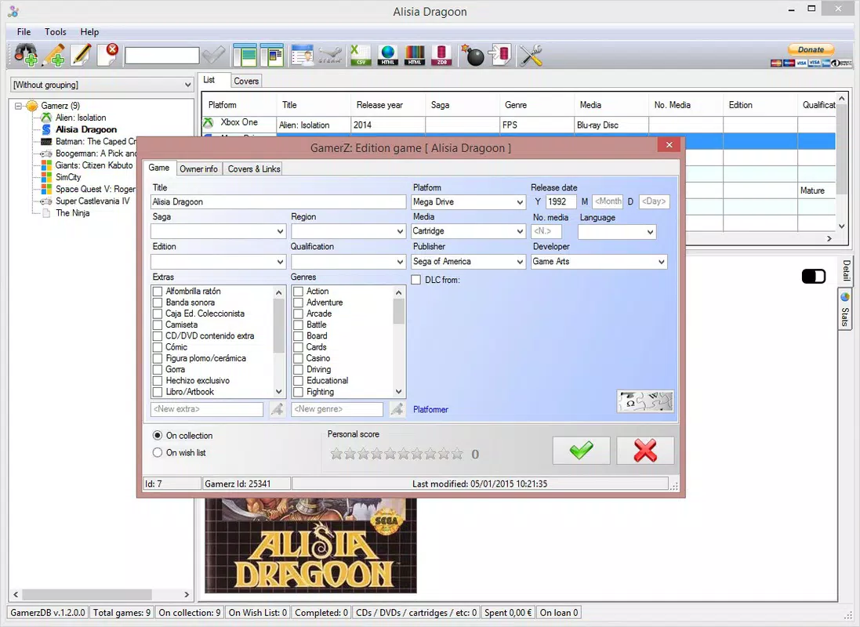Screen dimensions: 860x627
Task: Open the Platform dropdown showing Mega Drive
Action: (469, 202)
